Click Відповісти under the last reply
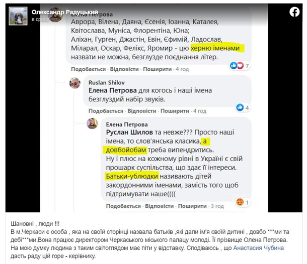Screen dimensions: 307x264 [160, 206]
